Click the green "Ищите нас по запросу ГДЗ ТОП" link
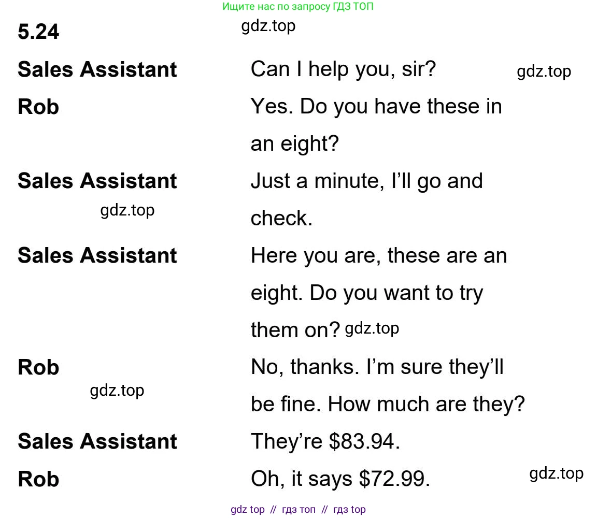The height and width of the screenshot is (518, 597). pos(298,7)
